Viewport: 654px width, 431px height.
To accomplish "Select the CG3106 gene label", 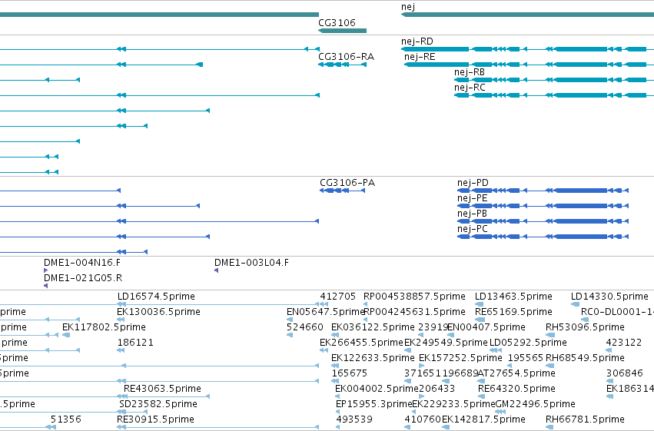I will point(337,22).
